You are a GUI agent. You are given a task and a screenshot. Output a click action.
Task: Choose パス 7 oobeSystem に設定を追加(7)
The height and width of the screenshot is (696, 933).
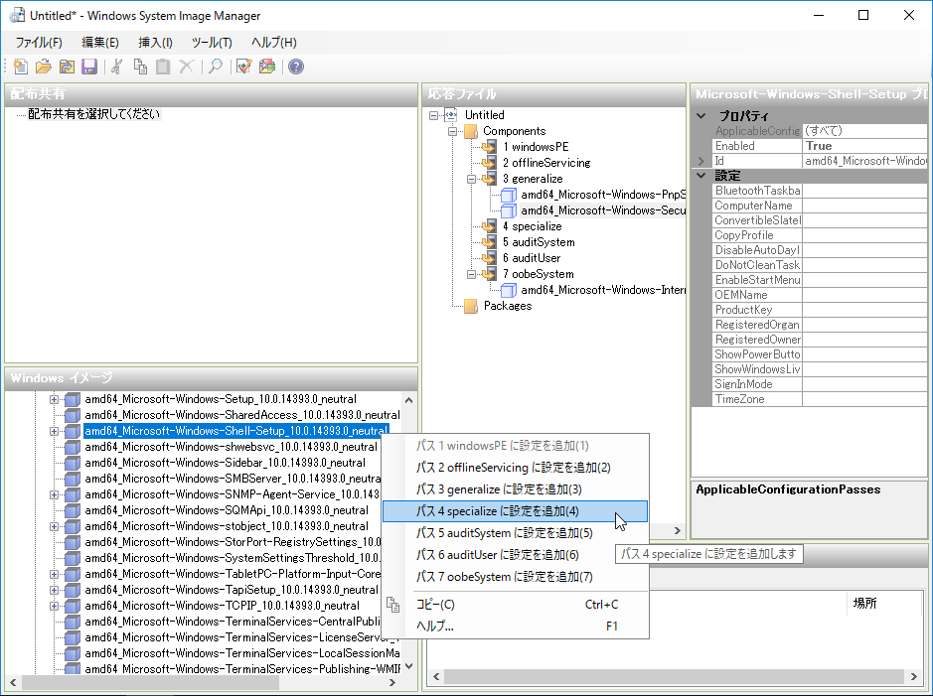pyautogui.click(x=516, y=577)
